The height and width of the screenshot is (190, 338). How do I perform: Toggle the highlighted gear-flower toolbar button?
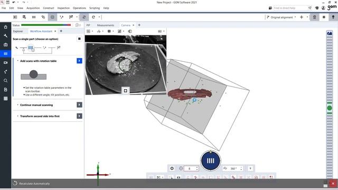click(52, 17)
